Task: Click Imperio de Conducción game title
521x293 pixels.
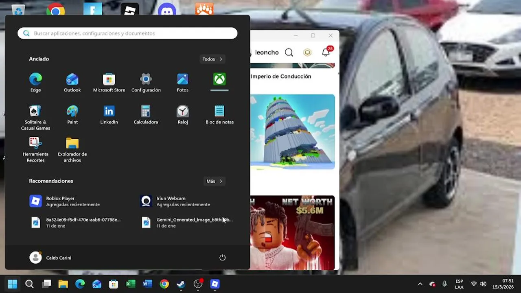Action: point(281,77)
